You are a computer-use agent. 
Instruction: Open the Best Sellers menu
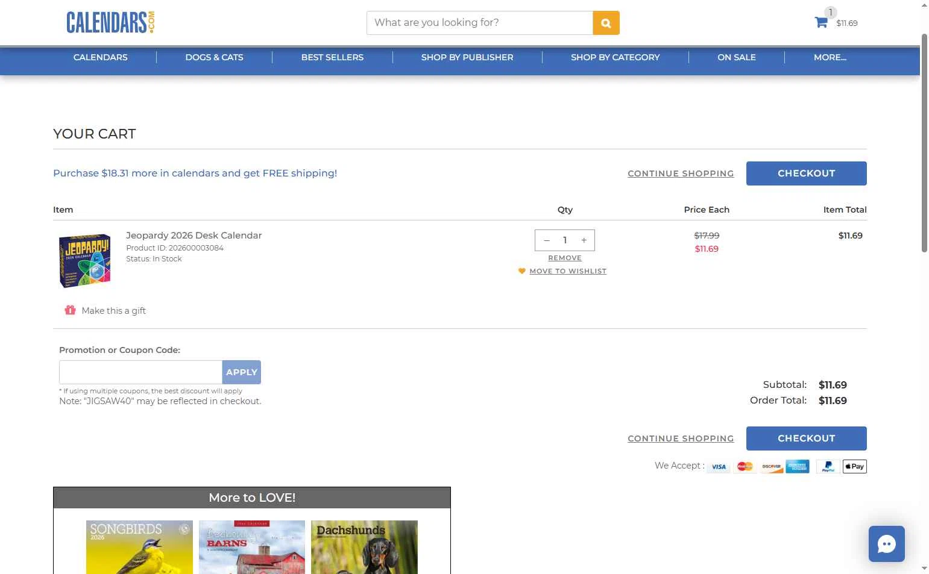[332, 57]
